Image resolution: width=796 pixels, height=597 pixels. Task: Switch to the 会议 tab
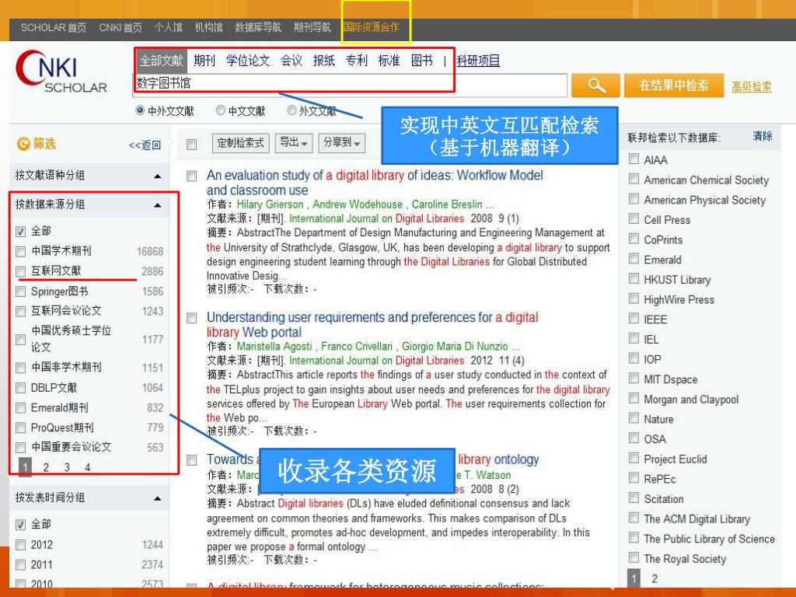(x=292, y=61)
